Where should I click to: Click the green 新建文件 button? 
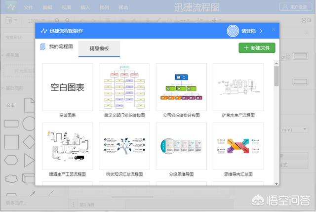point(257,48)
